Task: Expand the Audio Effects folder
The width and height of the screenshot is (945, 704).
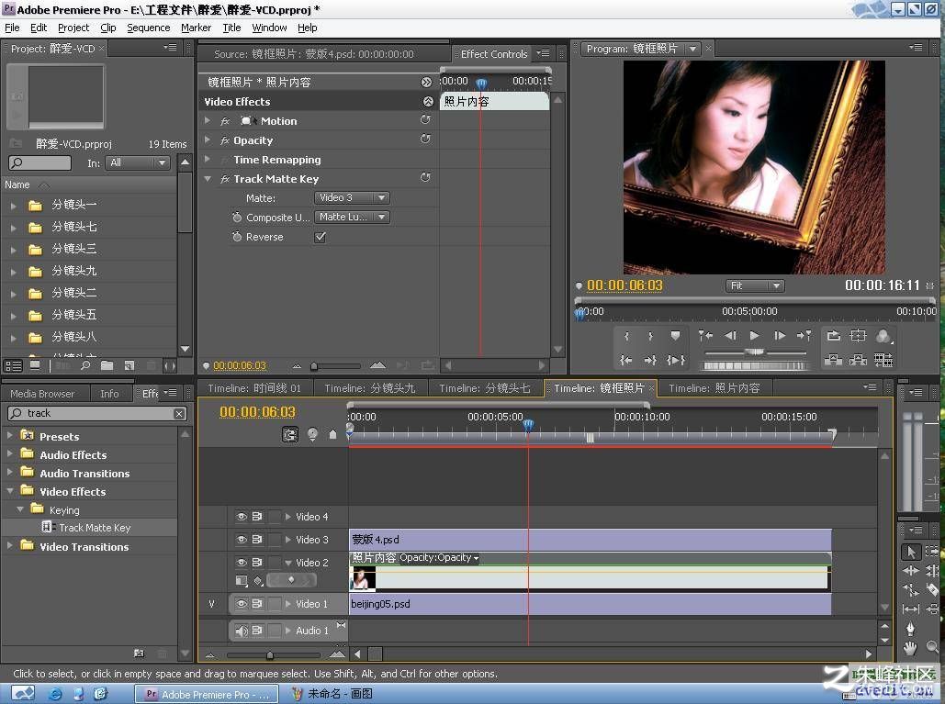Action: pos(9,453)
